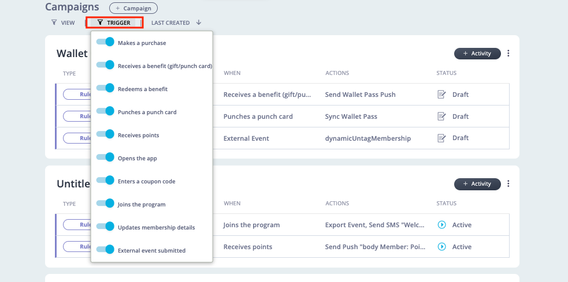Click the Rule tag in Receives points activity row
The image size is (568, 282).
(77, 247)
